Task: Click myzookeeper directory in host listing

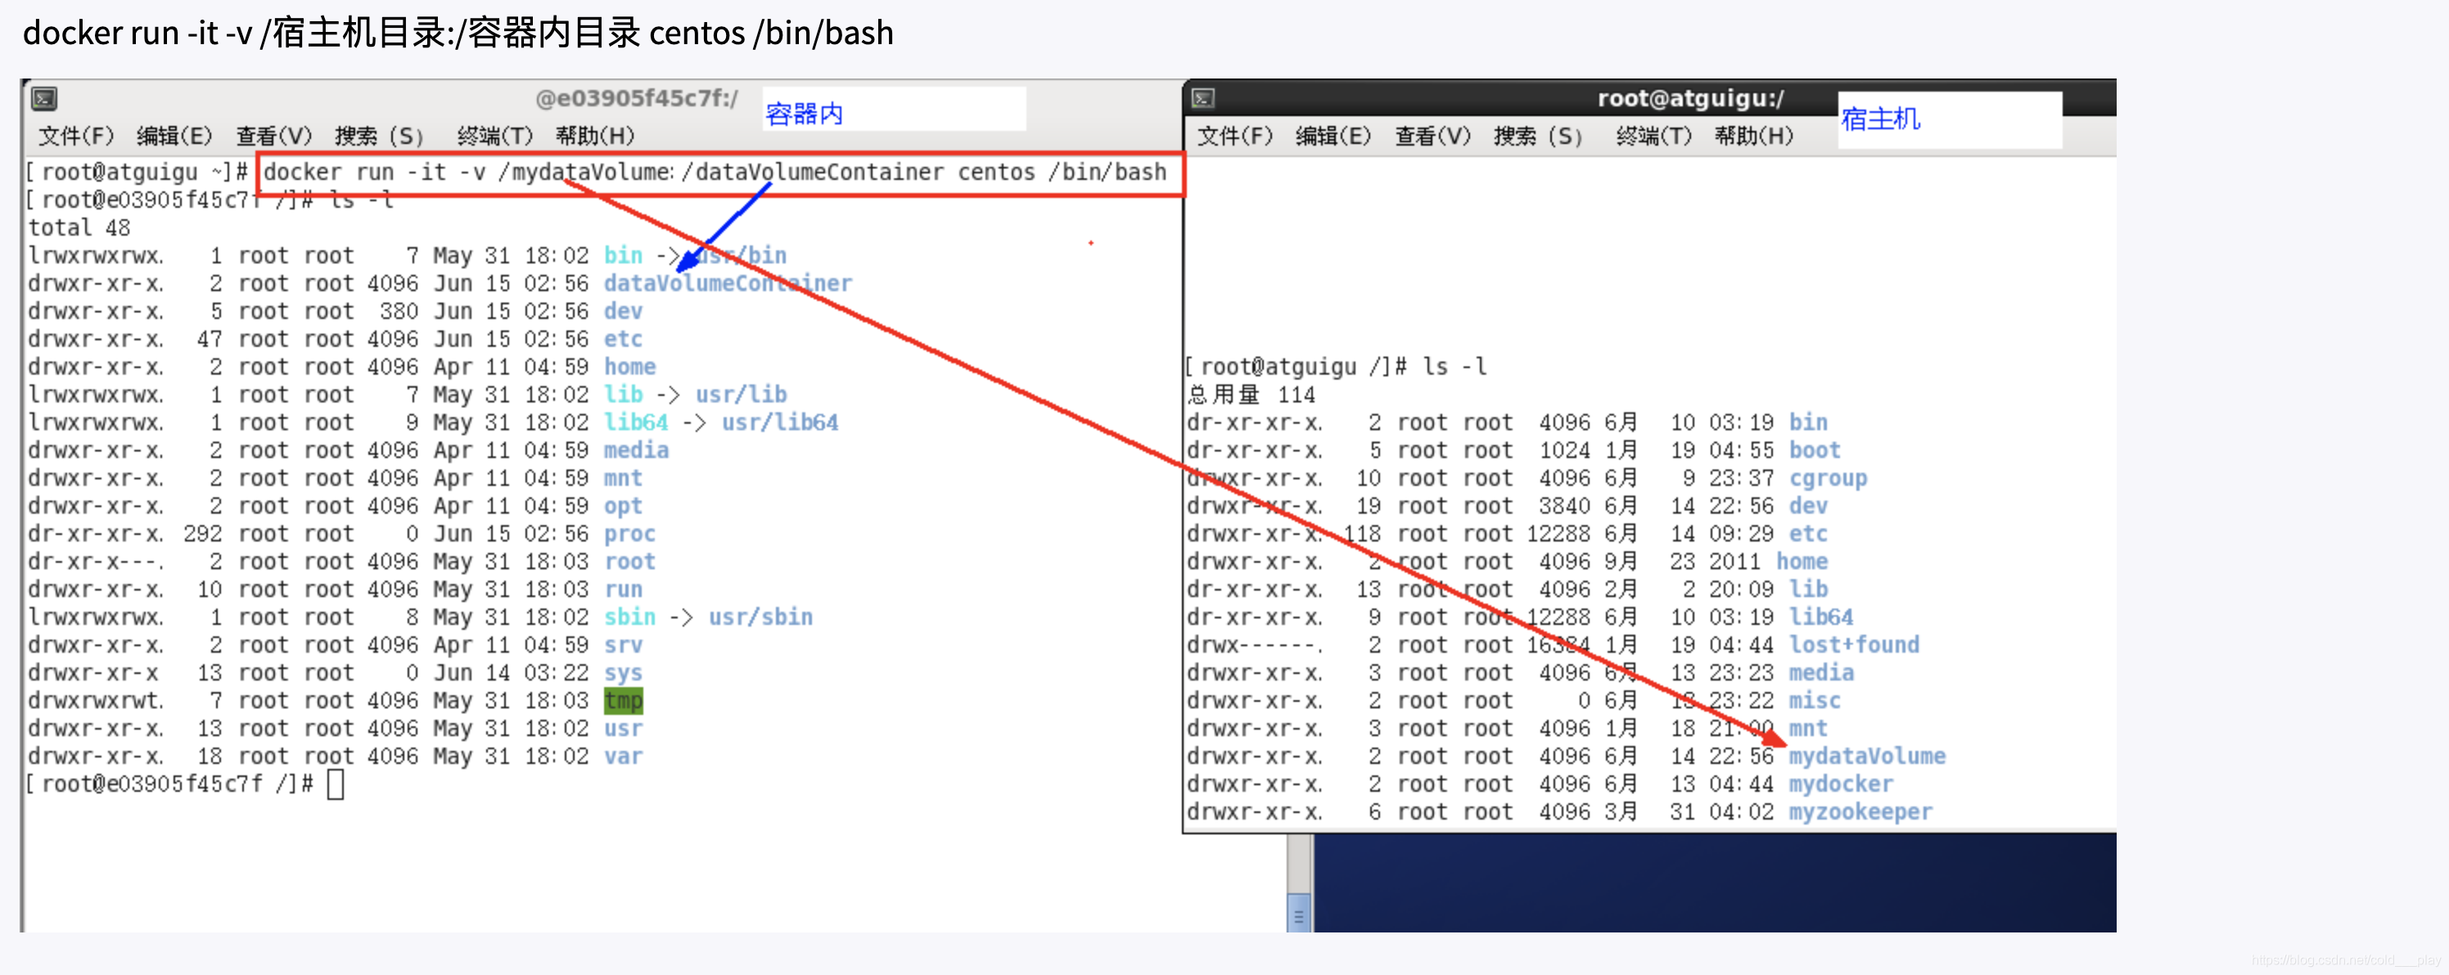Action: point(1860,811)
